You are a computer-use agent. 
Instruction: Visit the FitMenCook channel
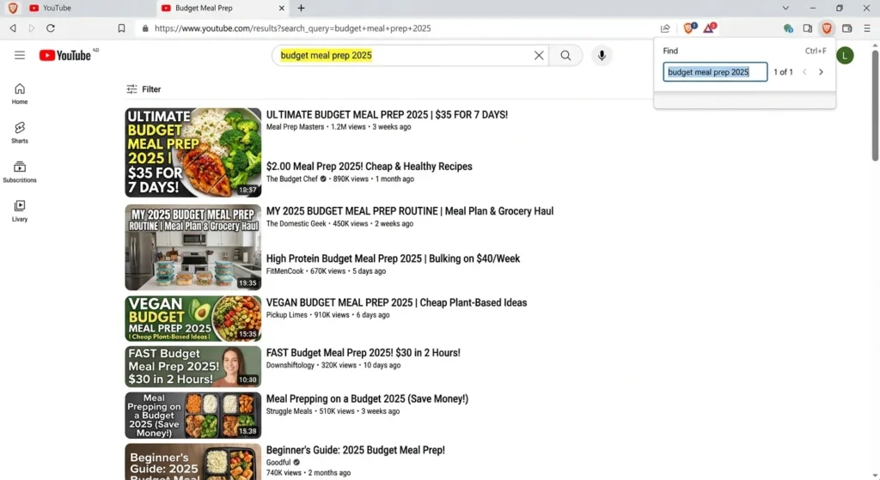pyautogui.click(x=284, y=270)
